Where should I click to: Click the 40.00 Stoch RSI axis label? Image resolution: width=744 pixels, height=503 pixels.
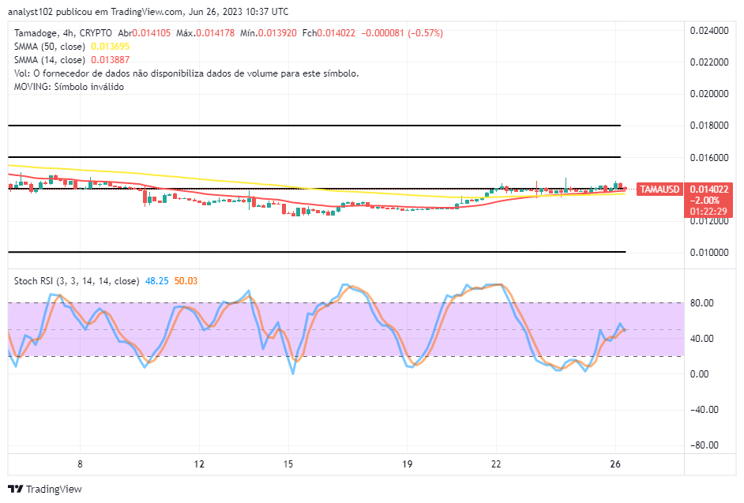702,338
